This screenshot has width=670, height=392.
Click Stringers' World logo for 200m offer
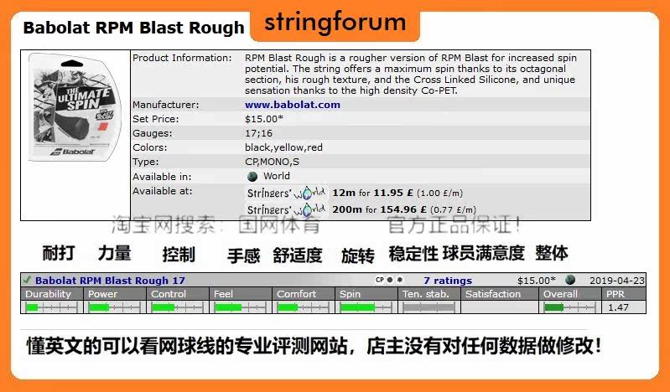pyautogui.click(x=287, y=209)
